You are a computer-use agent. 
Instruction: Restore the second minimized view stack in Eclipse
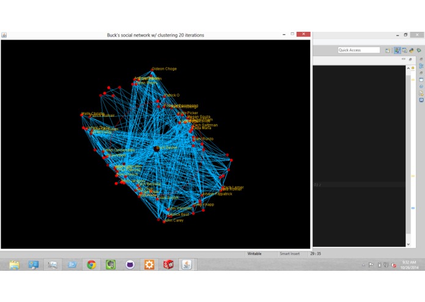click(x=421, y=73)
